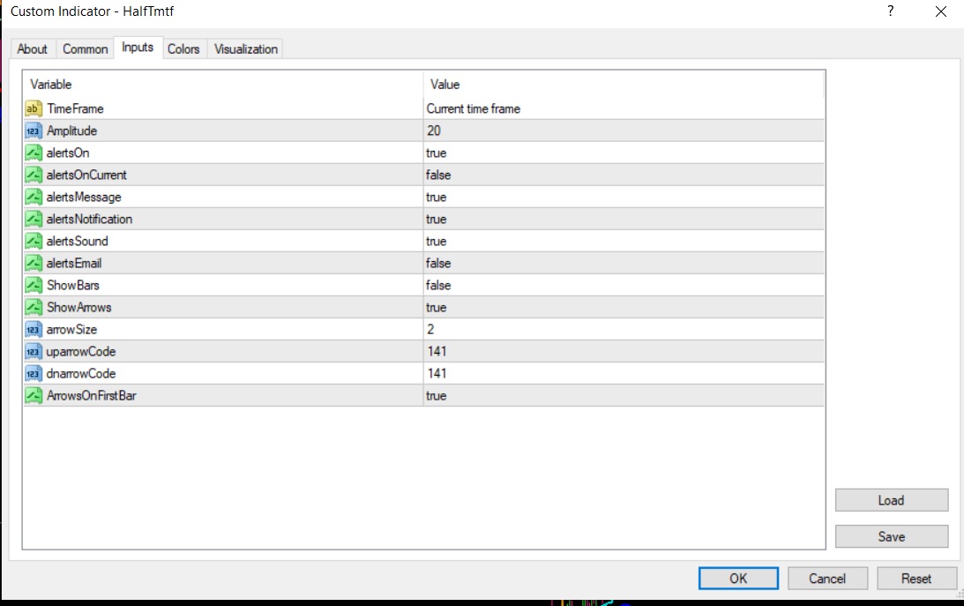Click the boolean icon beside ShowBars
This screenshot has height=606, width=964.
point(34,286)
